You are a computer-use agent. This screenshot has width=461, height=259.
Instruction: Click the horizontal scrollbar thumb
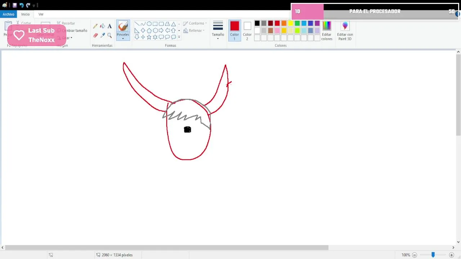[x=166, y=247]
